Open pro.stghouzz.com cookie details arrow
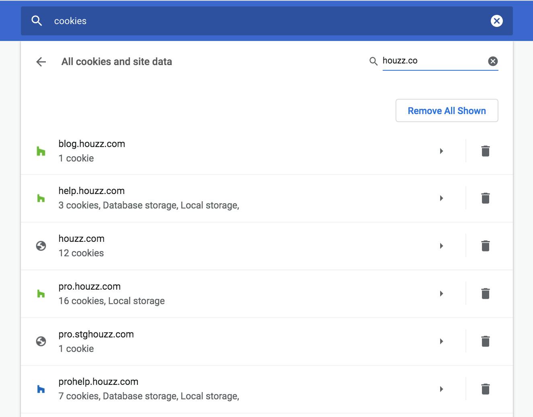 pyautogui.click(x=441, y=341)
